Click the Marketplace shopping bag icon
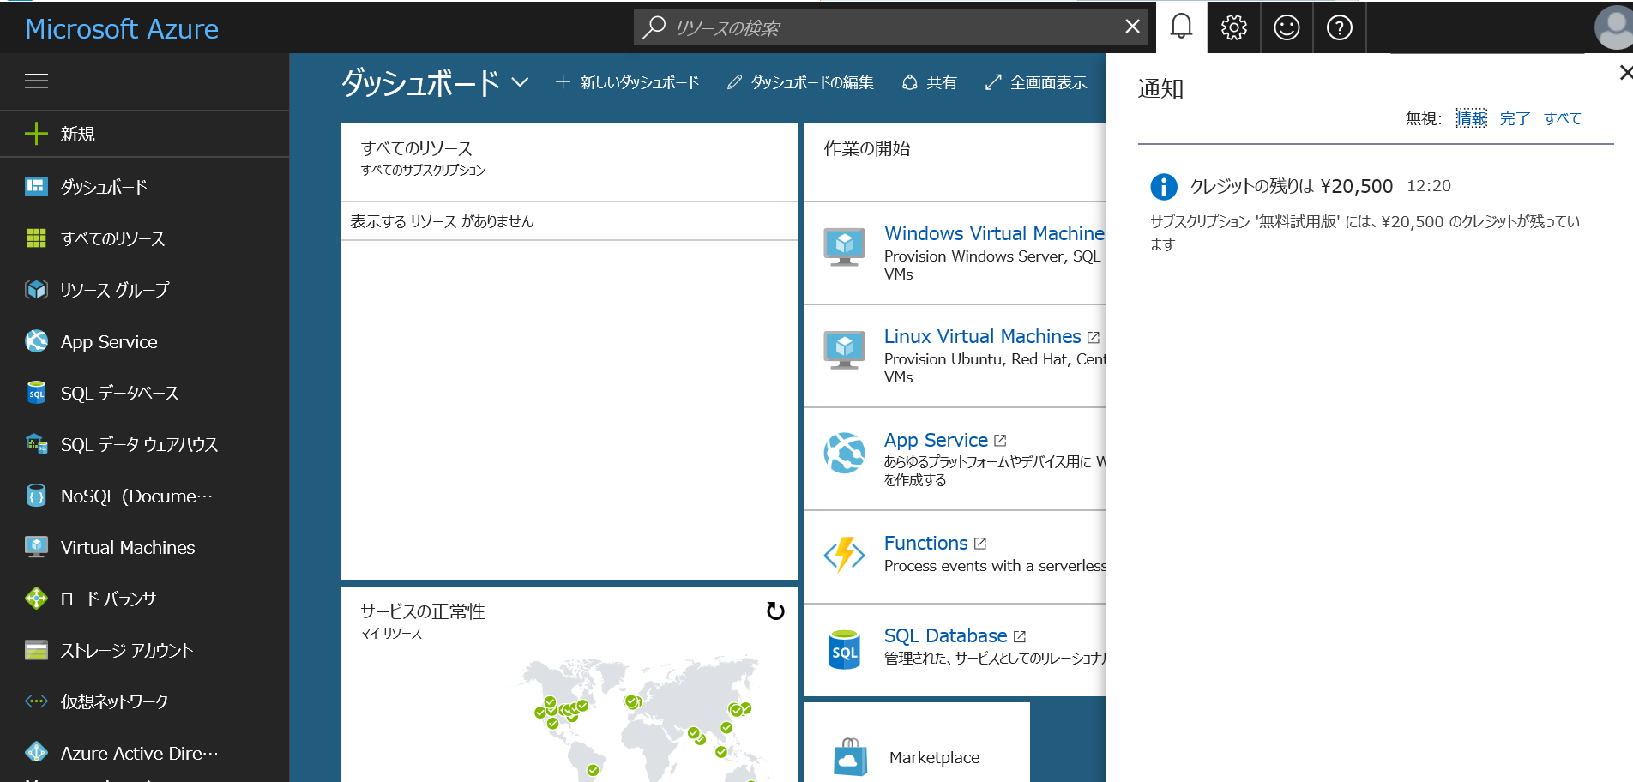Screen dimensions: 1633x782 [850, 757]
